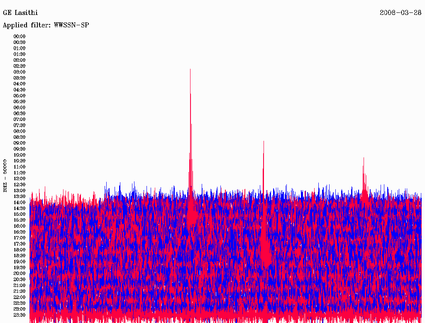Click the 11:00 time label

(x=20, y=167)
